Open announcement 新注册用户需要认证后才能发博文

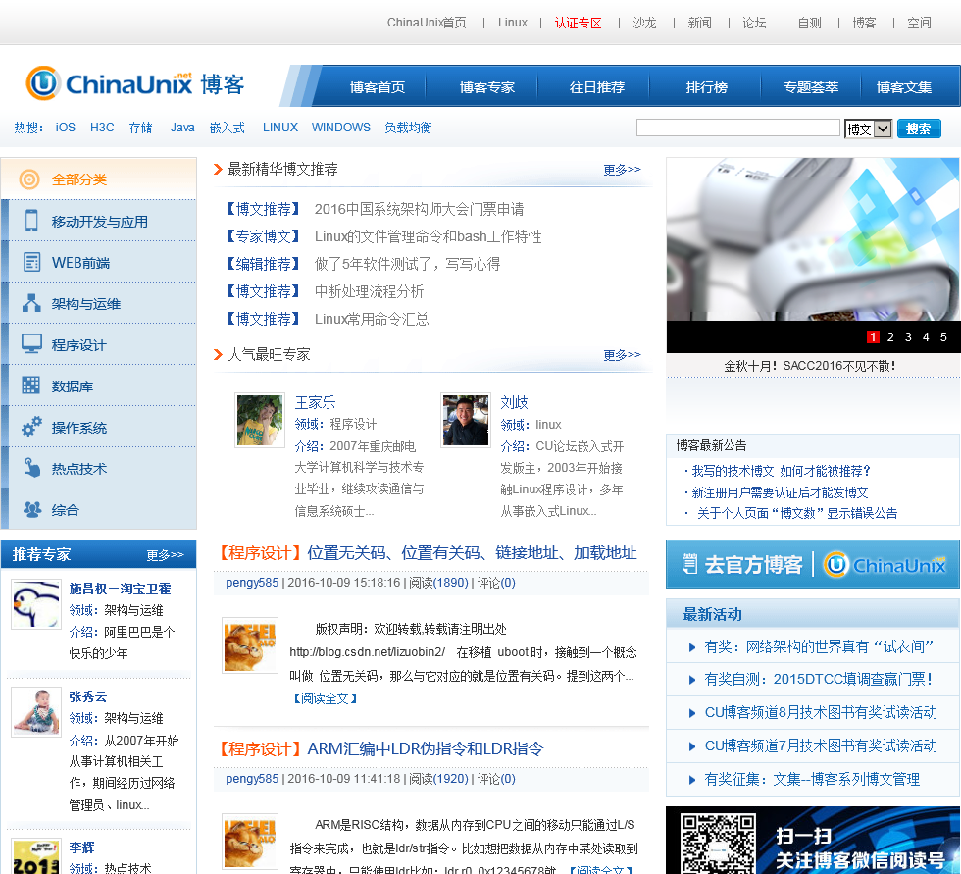point(780,492)
